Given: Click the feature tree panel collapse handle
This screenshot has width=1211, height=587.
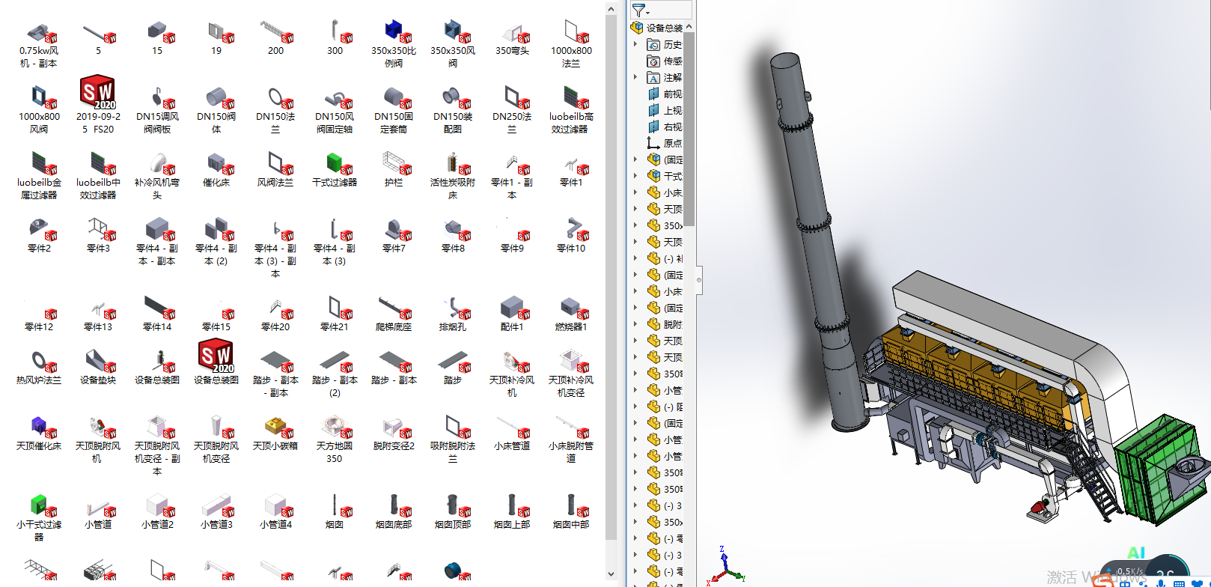Looking at the screenshot, I should (x=699, y=280).
